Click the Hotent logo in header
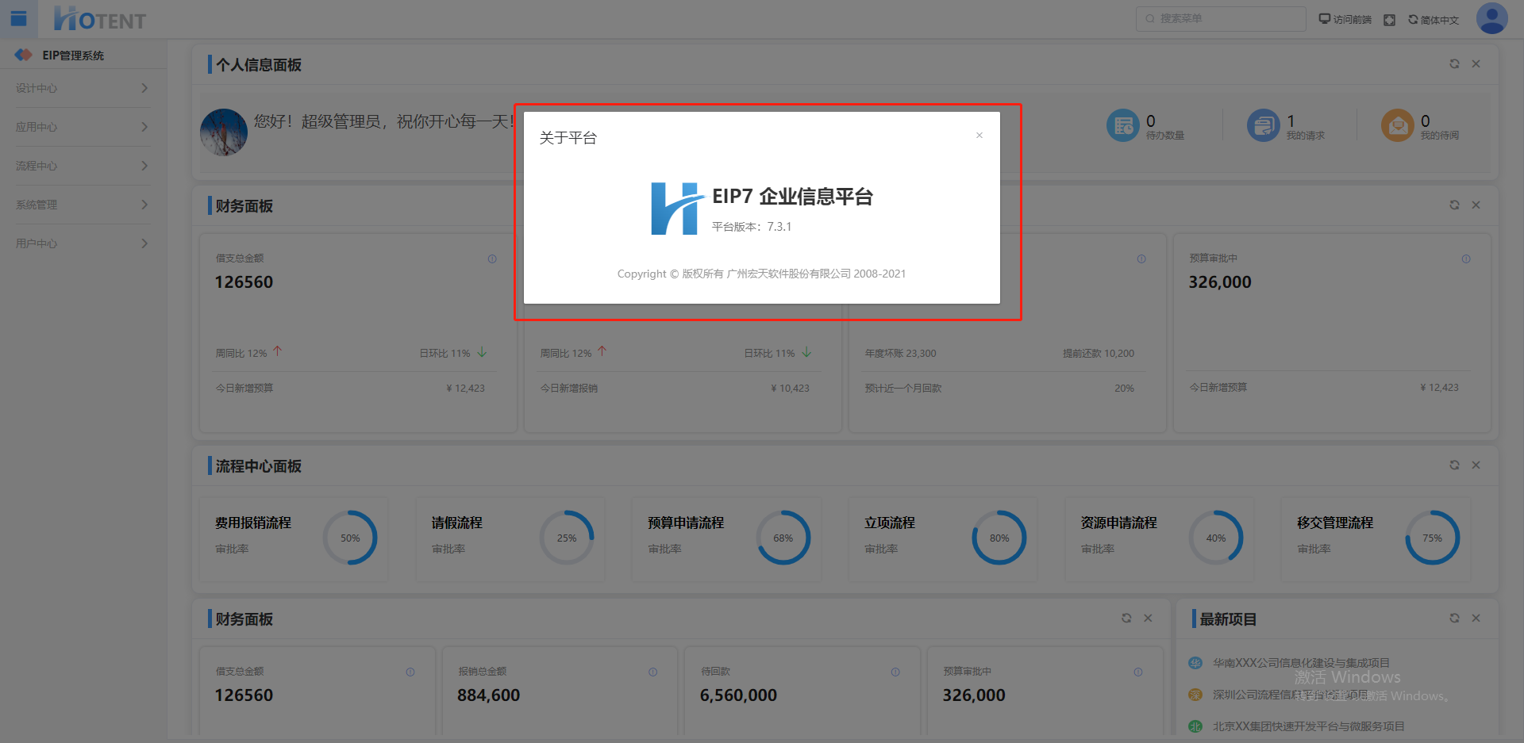1524x743 pixels. (100, 19)
